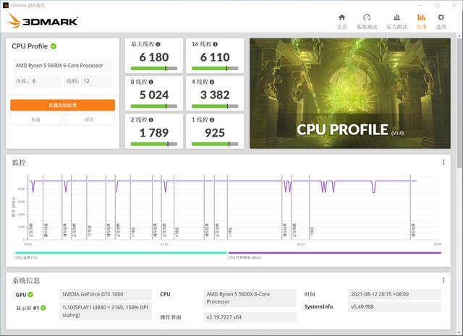Screen dimensions: 463x336
Task: Click the 6 180 max threads score
Action: pyautogui.click(x=154, y=57)
